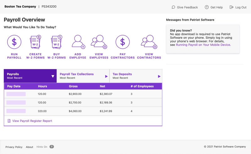Select the $3,241.99 net value
Image resolution: width=251 pixels, height=154 pixels.
tap(106, 111)
